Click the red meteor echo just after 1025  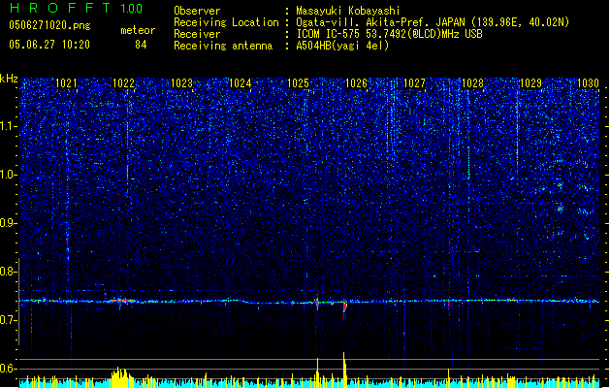(317, 304)
